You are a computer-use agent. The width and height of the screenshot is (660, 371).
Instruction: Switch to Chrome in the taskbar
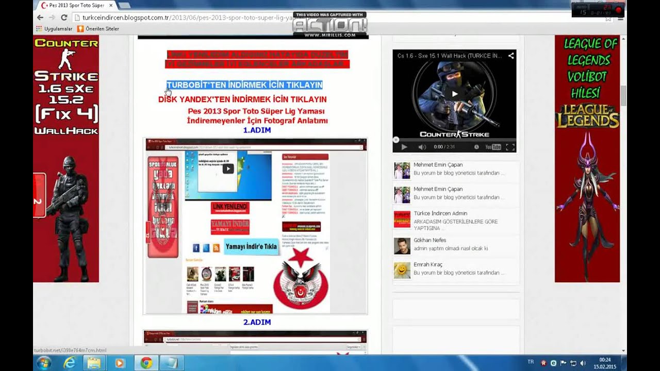pyautogui.click(x=146, y=363)
